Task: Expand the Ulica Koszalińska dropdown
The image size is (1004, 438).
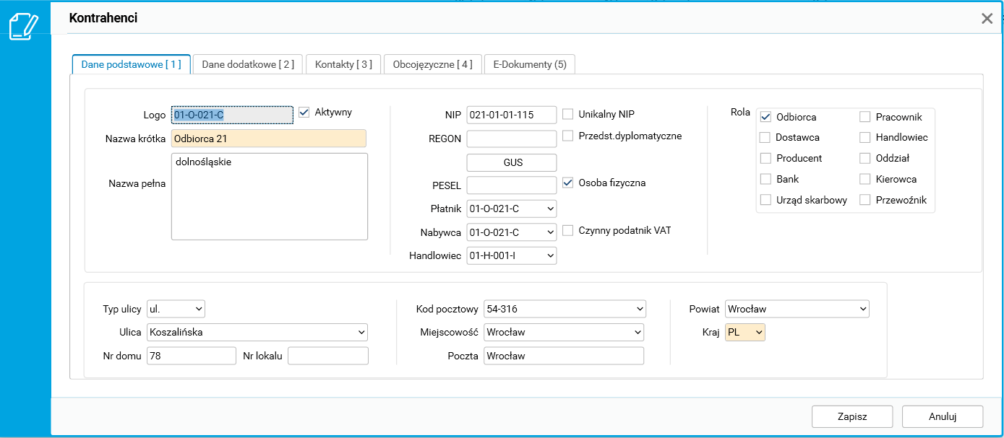Action: [257, 332]
